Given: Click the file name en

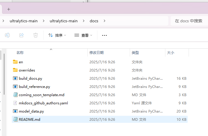Looking at the screenshot, I should tap(21, 62).
